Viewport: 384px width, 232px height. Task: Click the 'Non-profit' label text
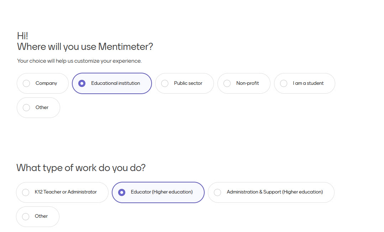point(247,83)
